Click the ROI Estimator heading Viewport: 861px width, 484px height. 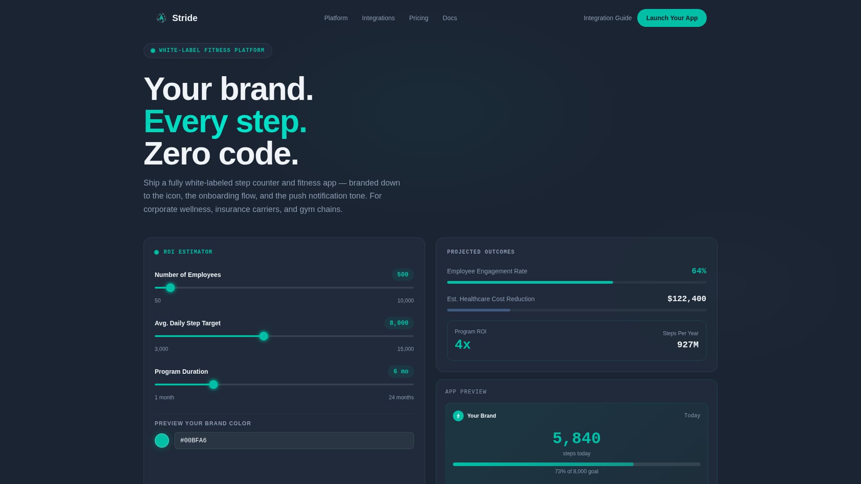[x=188, y=252]
